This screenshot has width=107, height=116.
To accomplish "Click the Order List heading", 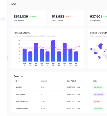I will [x=19, y=76].
